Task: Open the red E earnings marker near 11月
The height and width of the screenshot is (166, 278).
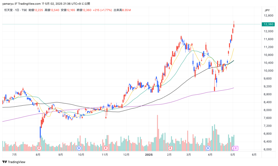Action: coord(106,148)
